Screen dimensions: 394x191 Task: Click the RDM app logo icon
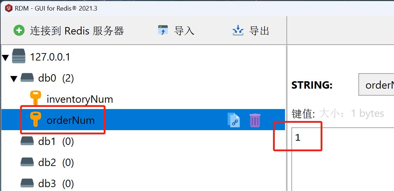(8, 8)
